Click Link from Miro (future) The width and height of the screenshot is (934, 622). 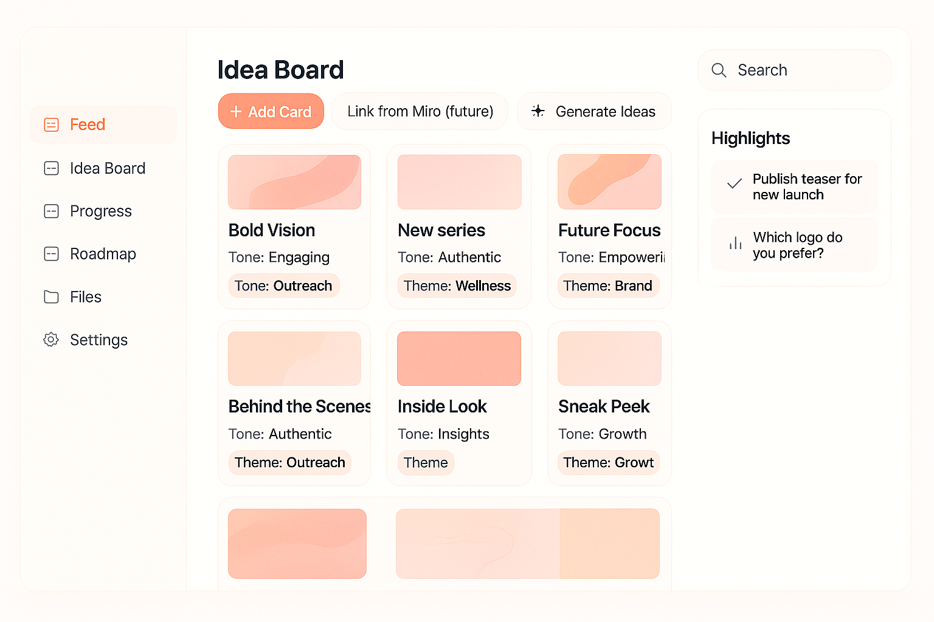[420, 111]
